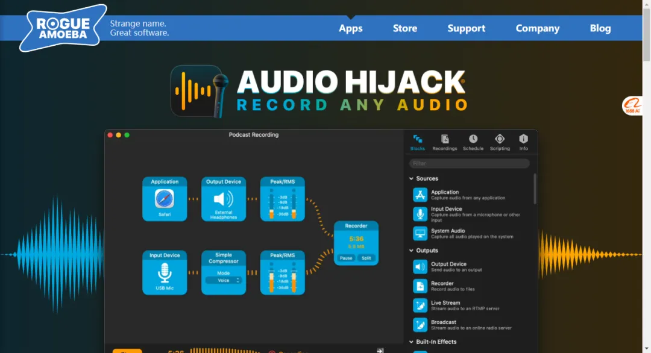Open the Company menu

(x=537, y=28)
